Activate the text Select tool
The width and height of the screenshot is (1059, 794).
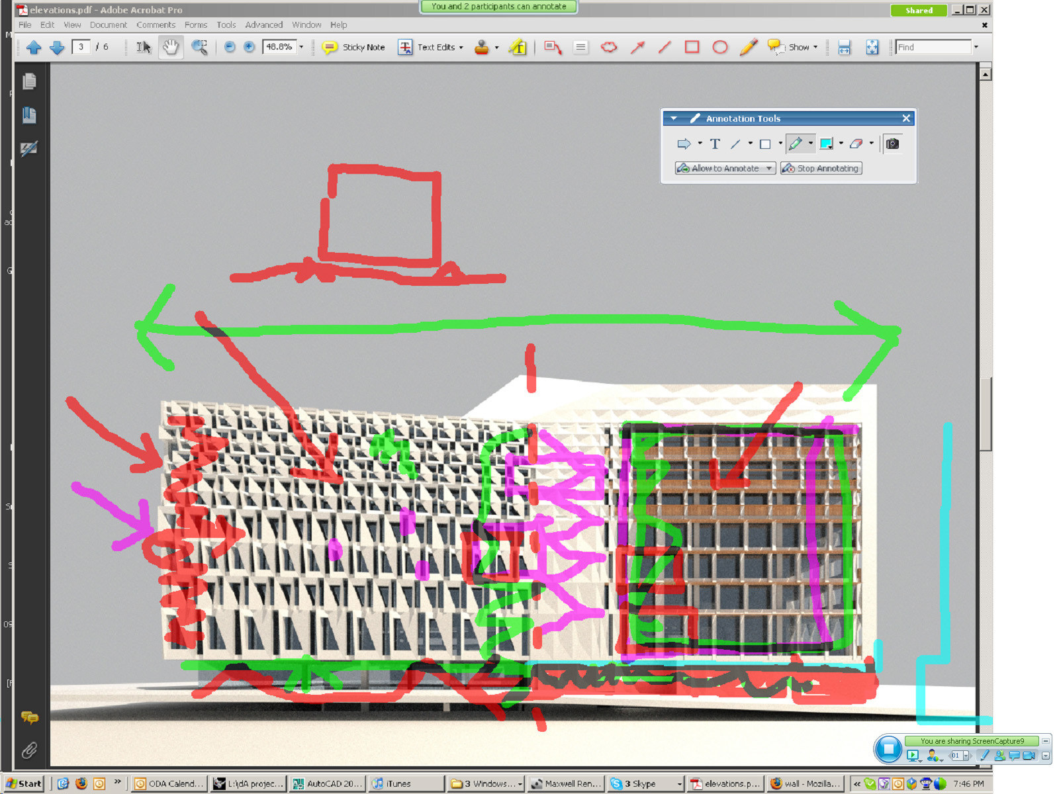coord(144,47)
